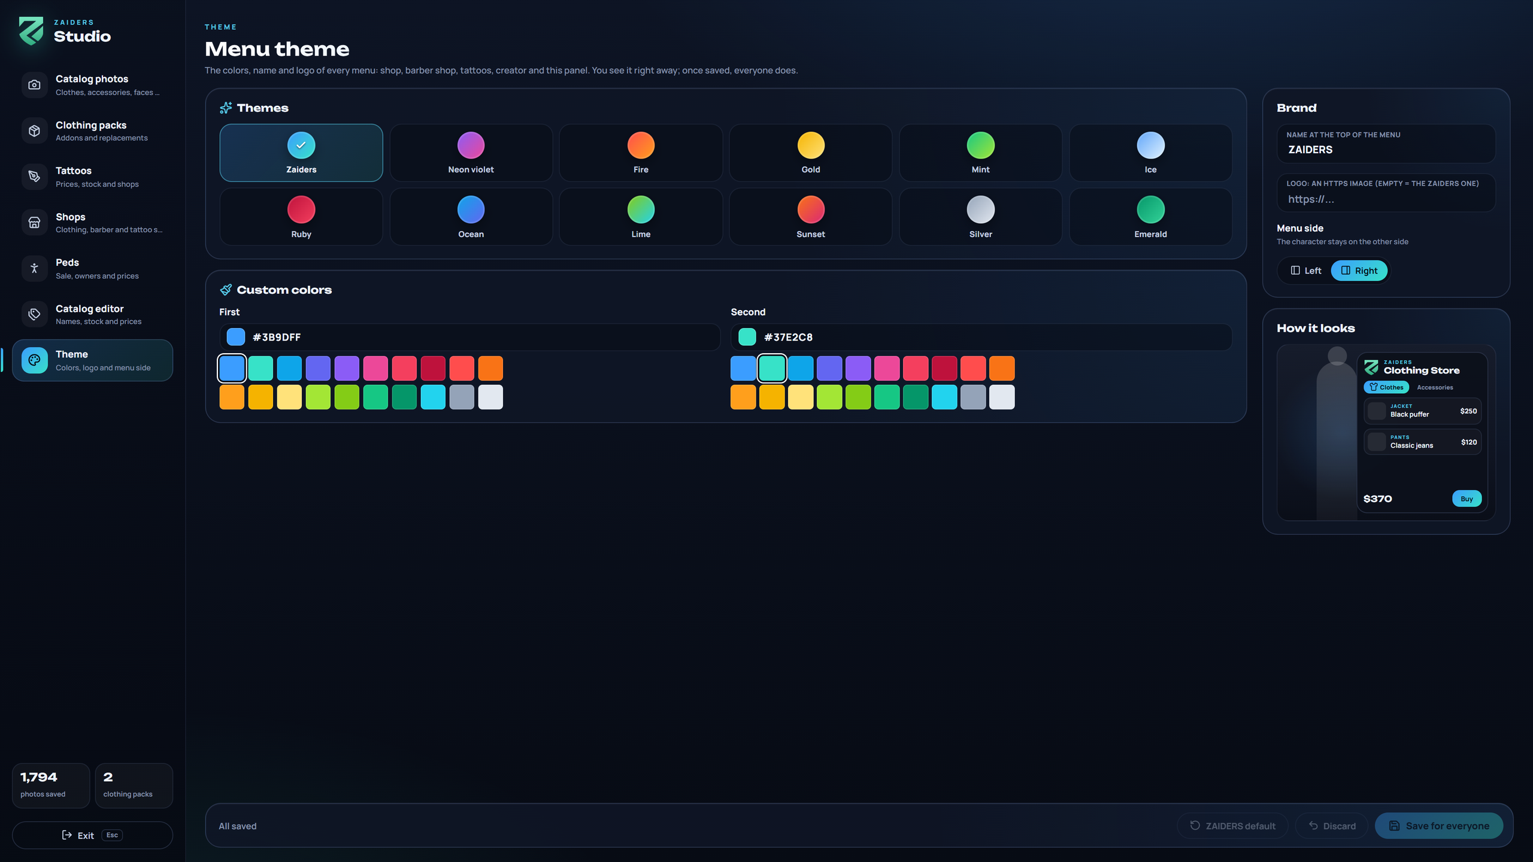
Task: Choose the Sunset theme card
Action: (x=811, y=217)
